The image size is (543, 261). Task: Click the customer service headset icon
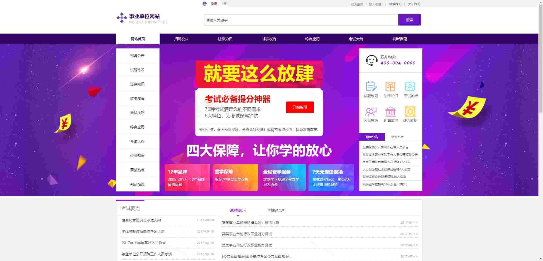[x=372, y=60]
